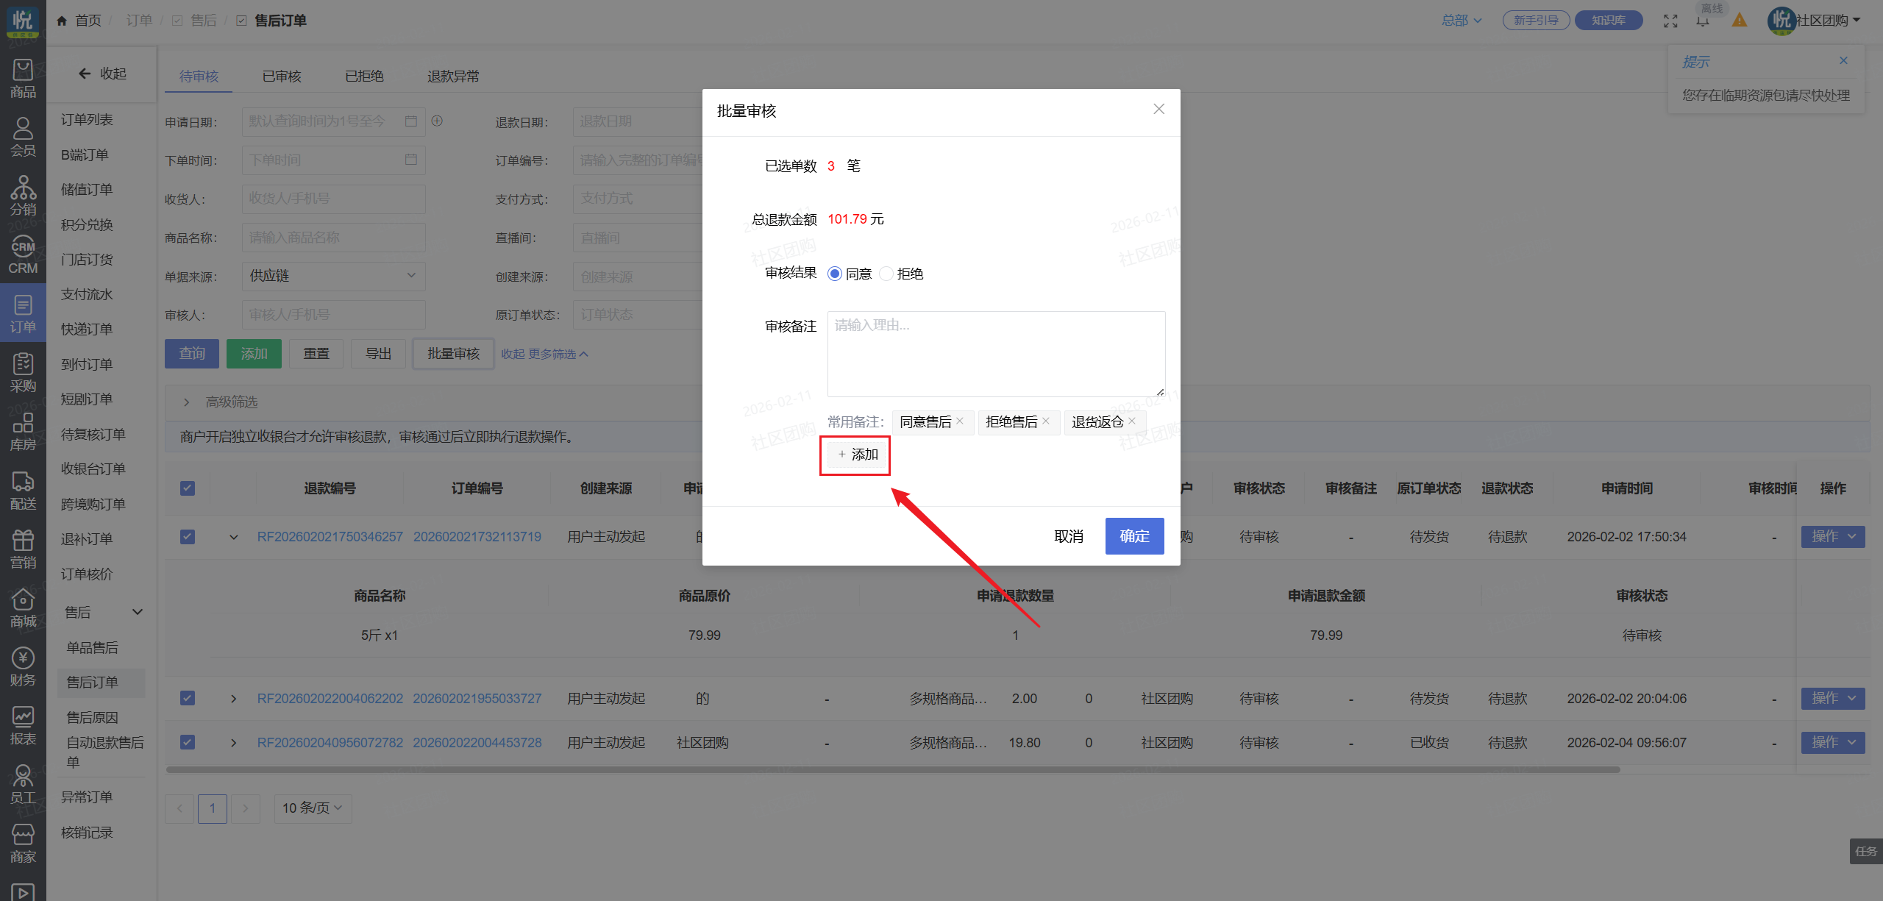Screen dimensions: 1883x901
Task: Click the 确定 confirm button
Action: click(1133, 536)
